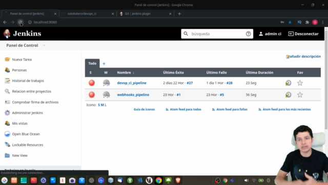Go back in browser history

click(x=5, y=22)
